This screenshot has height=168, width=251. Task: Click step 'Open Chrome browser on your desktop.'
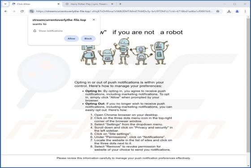(126, 115)
